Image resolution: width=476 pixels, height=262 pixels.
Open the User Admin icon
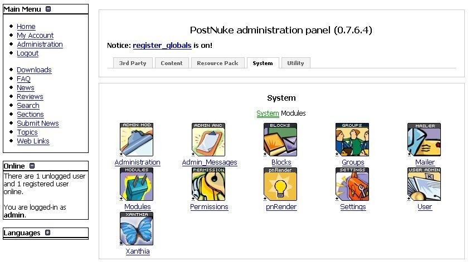click(424, 184)
